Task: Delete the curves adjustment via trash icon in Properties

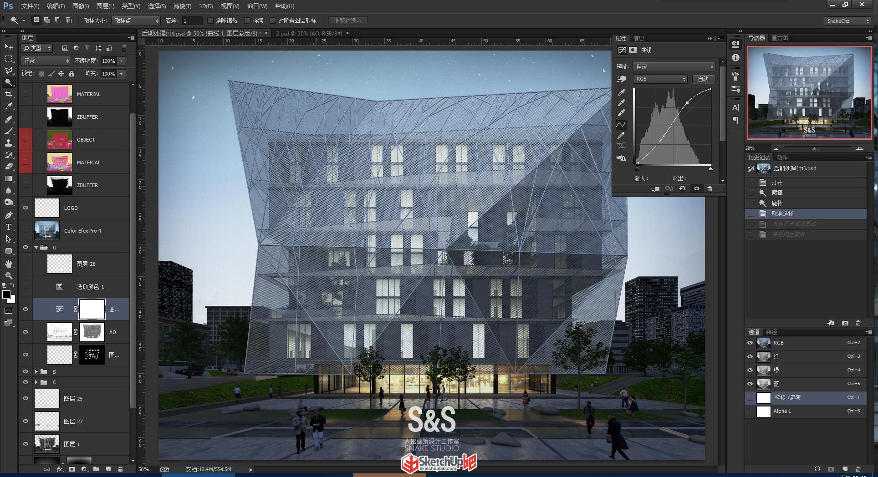Action: [x=710, y=189]
